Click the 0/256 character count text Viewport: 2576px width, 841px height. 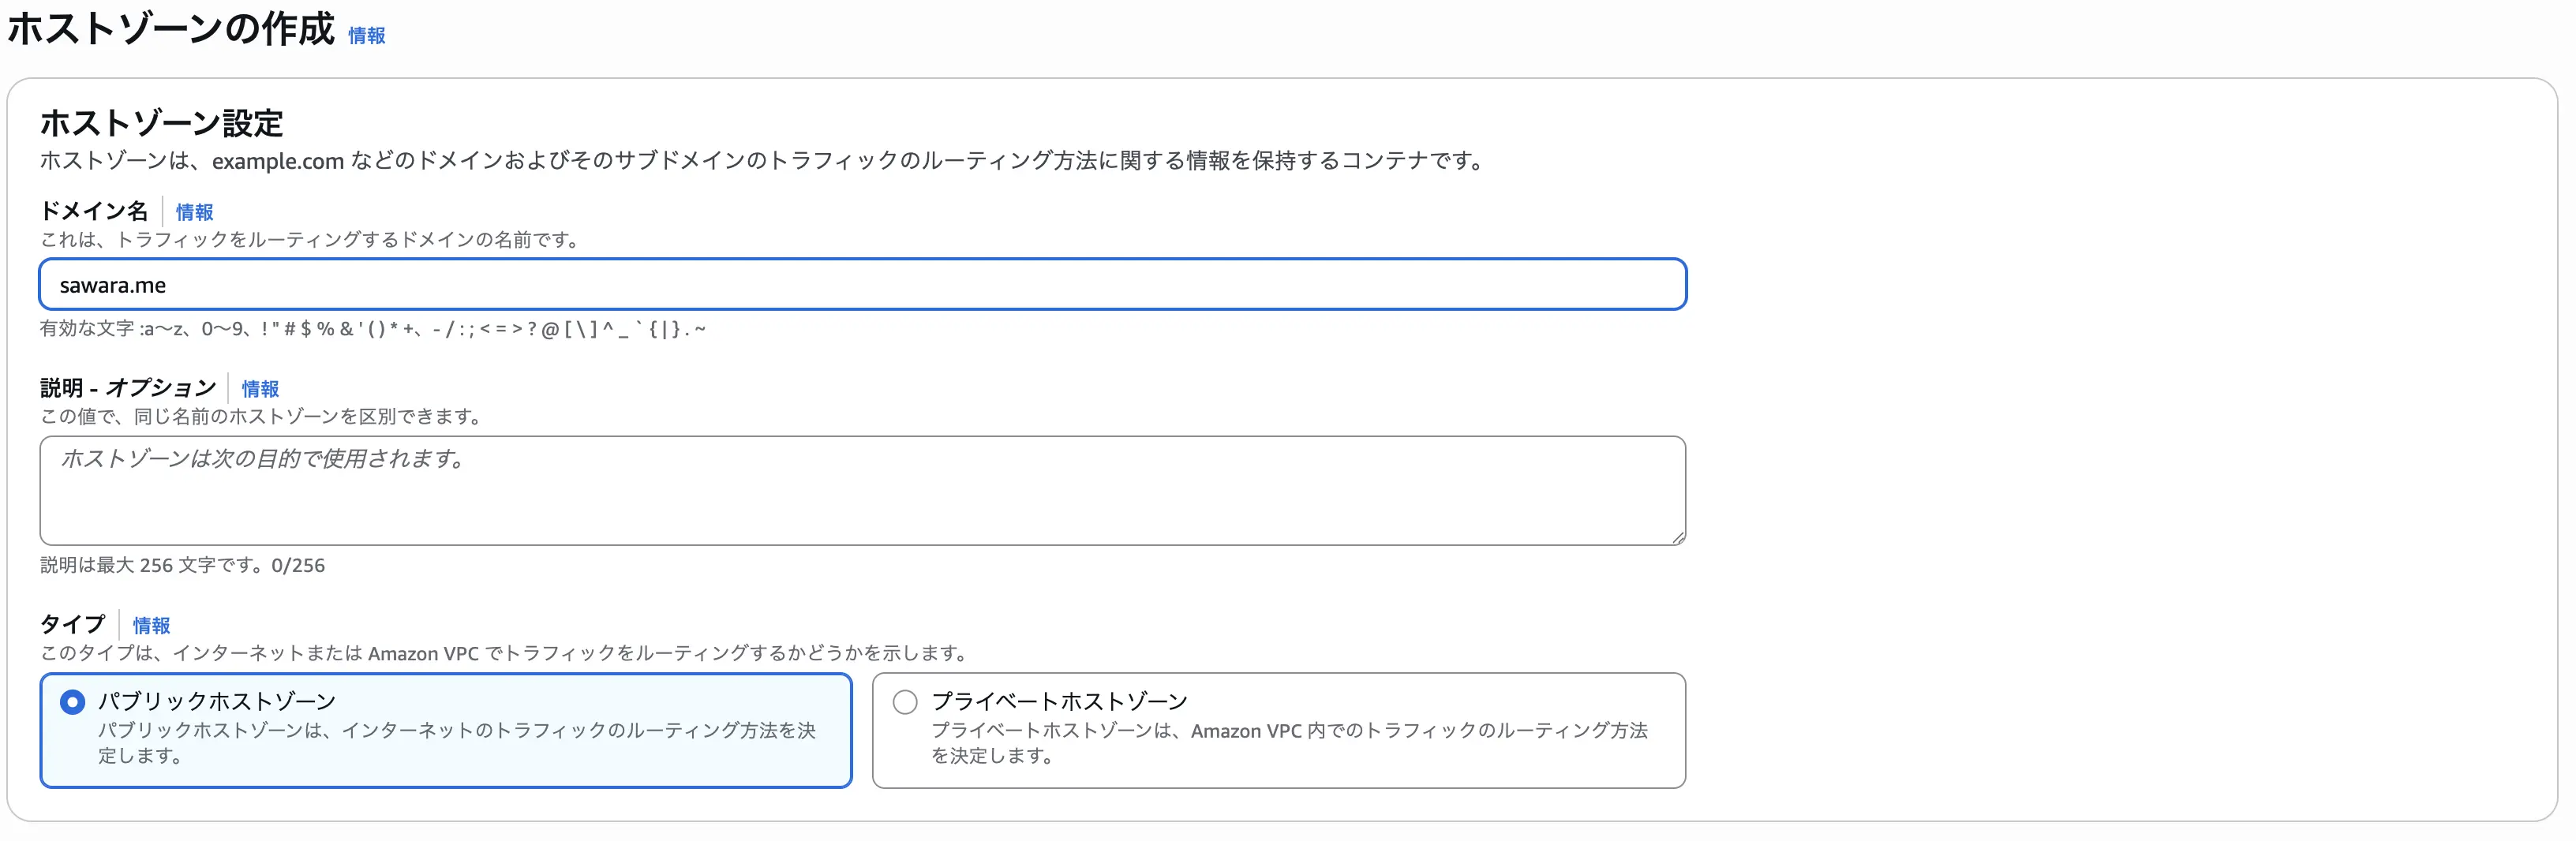[298, 566]
